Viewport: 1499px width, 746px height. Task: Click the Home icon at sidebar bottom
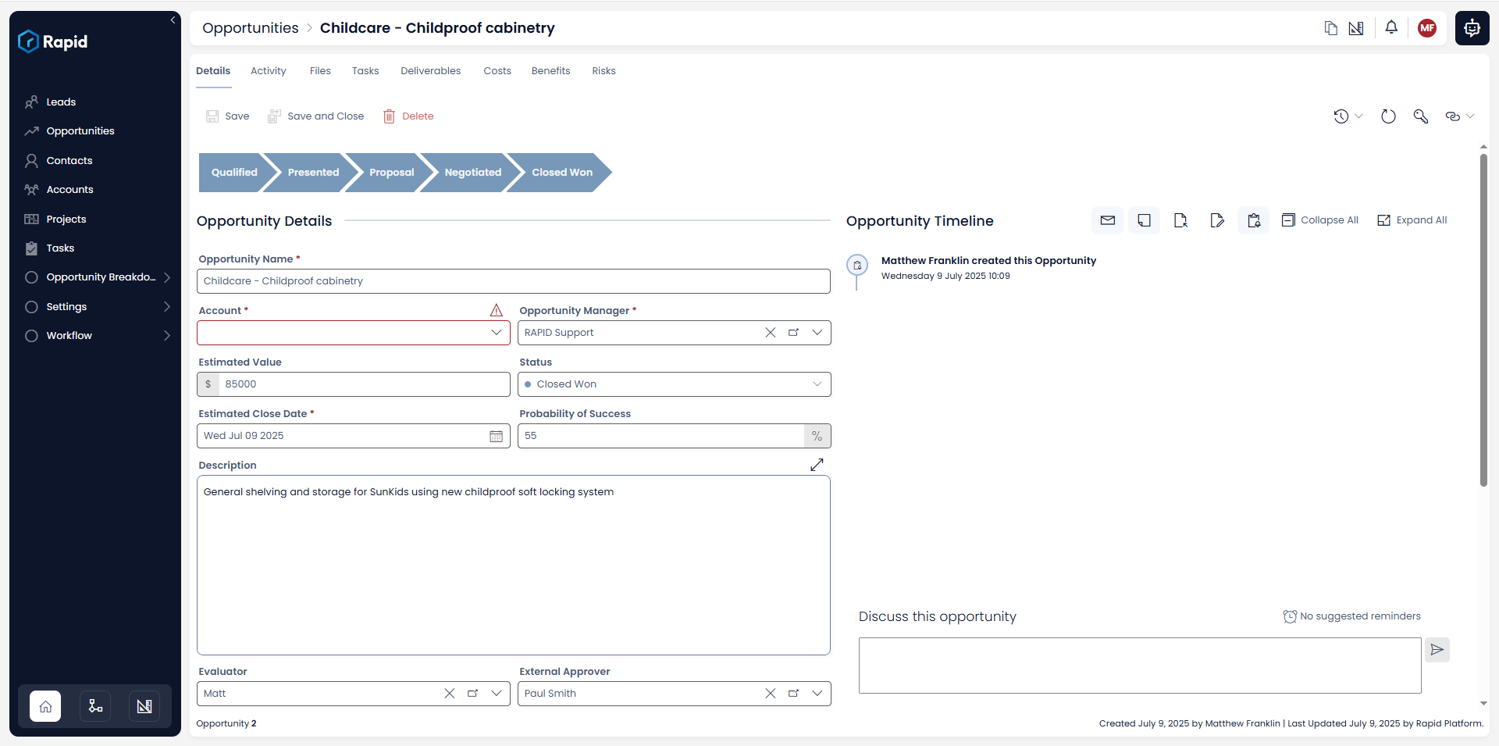pos(45,706)
